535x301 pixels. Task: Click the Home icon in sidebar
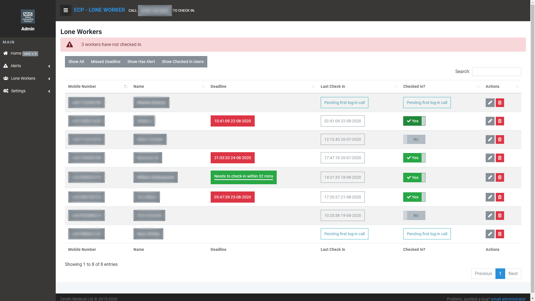(6, 53)
